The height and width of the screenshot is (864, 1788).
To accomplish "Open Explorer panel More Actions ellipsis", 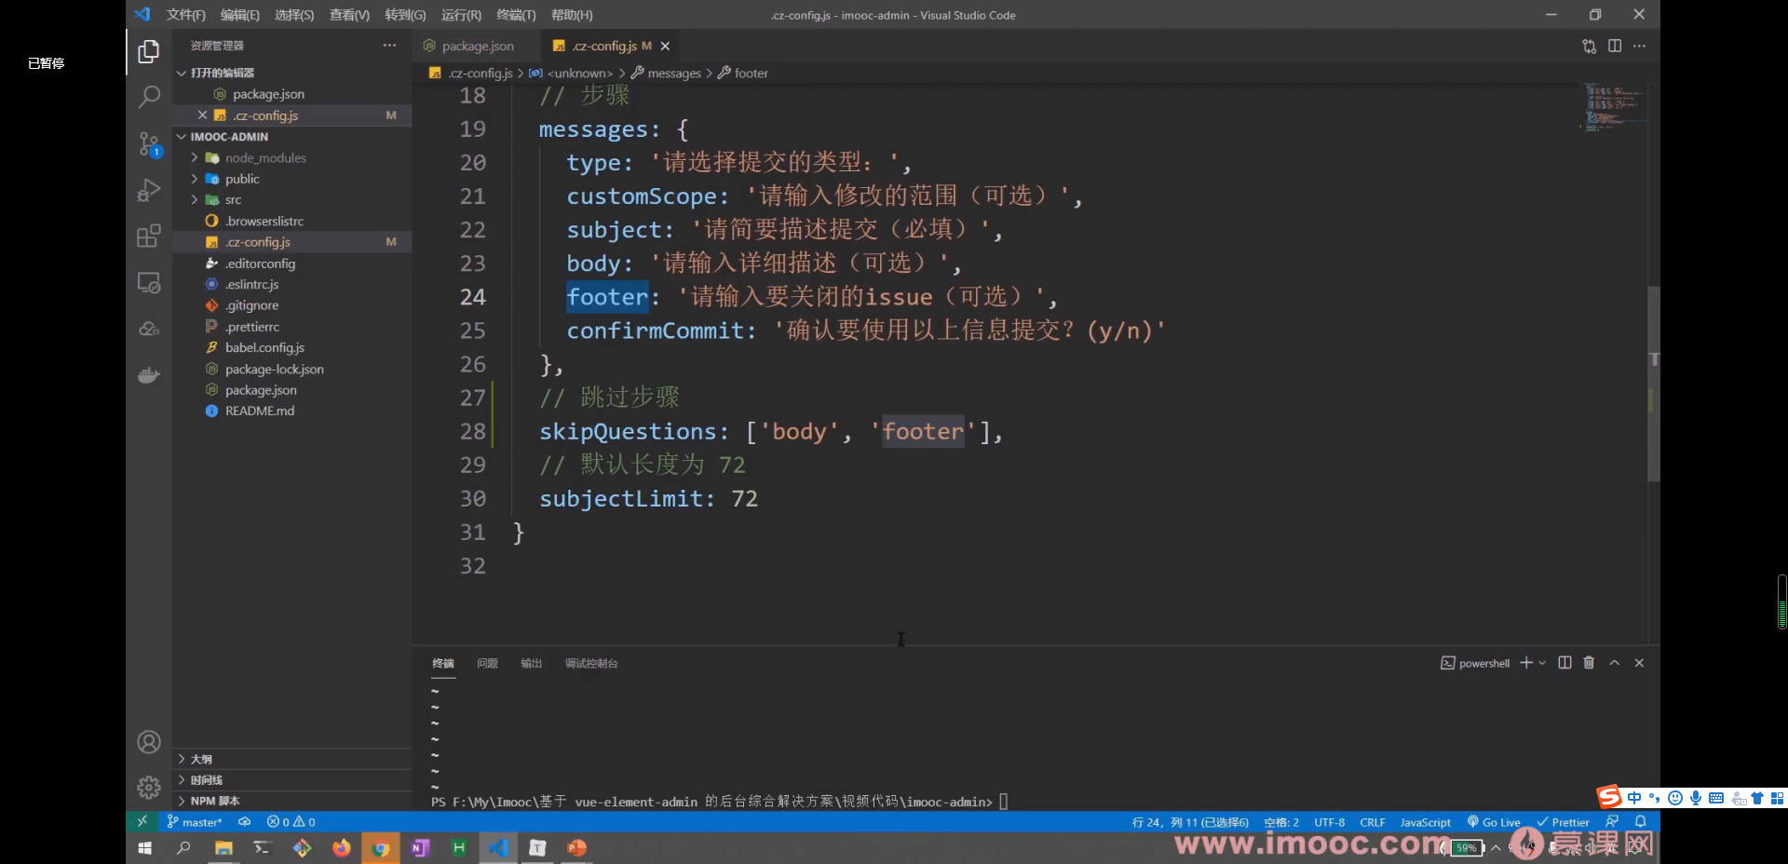I will coord(389,46).
